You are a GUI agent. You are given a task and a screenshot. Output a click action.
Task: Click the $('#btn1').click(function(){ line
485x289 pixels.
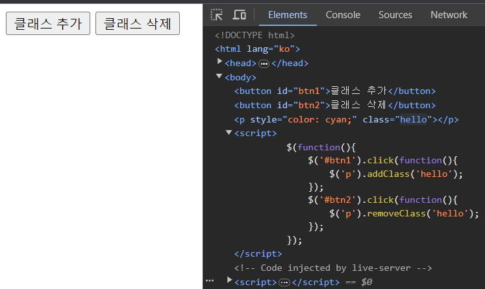382,161
